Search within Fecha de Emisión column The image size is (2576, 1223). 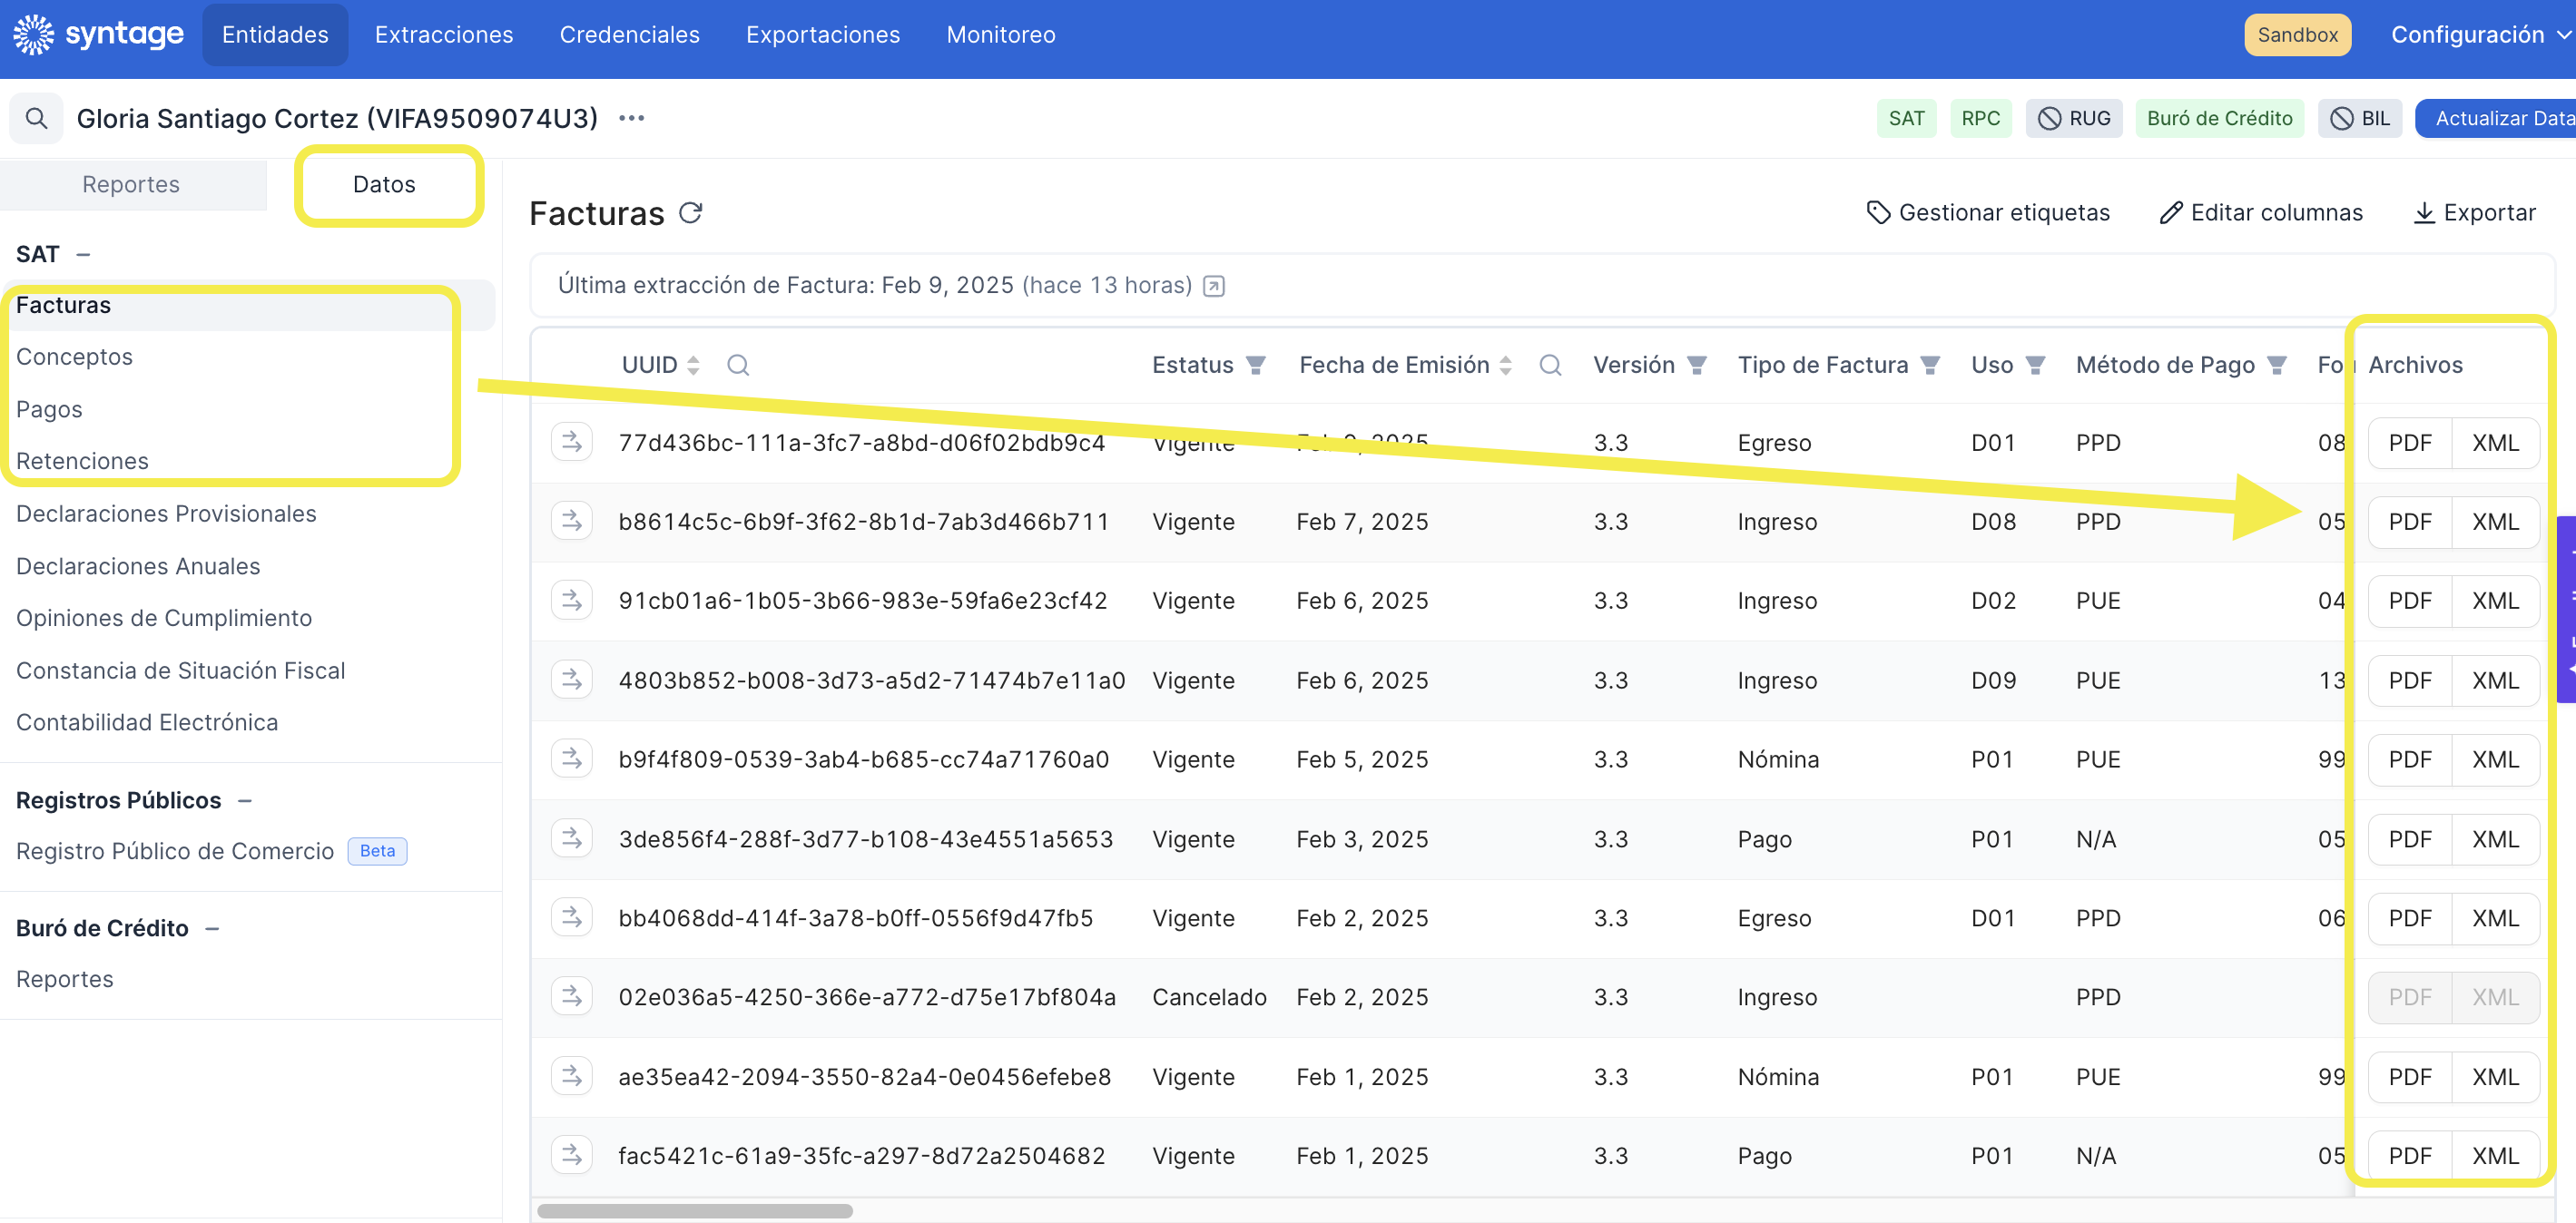(1550, 365)
